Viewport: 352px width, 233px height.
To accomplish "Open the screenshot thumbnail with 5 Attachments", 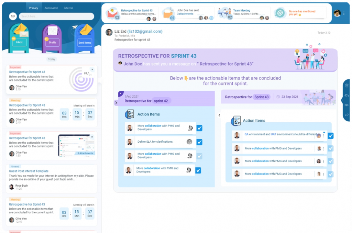I will click(77, 145).
